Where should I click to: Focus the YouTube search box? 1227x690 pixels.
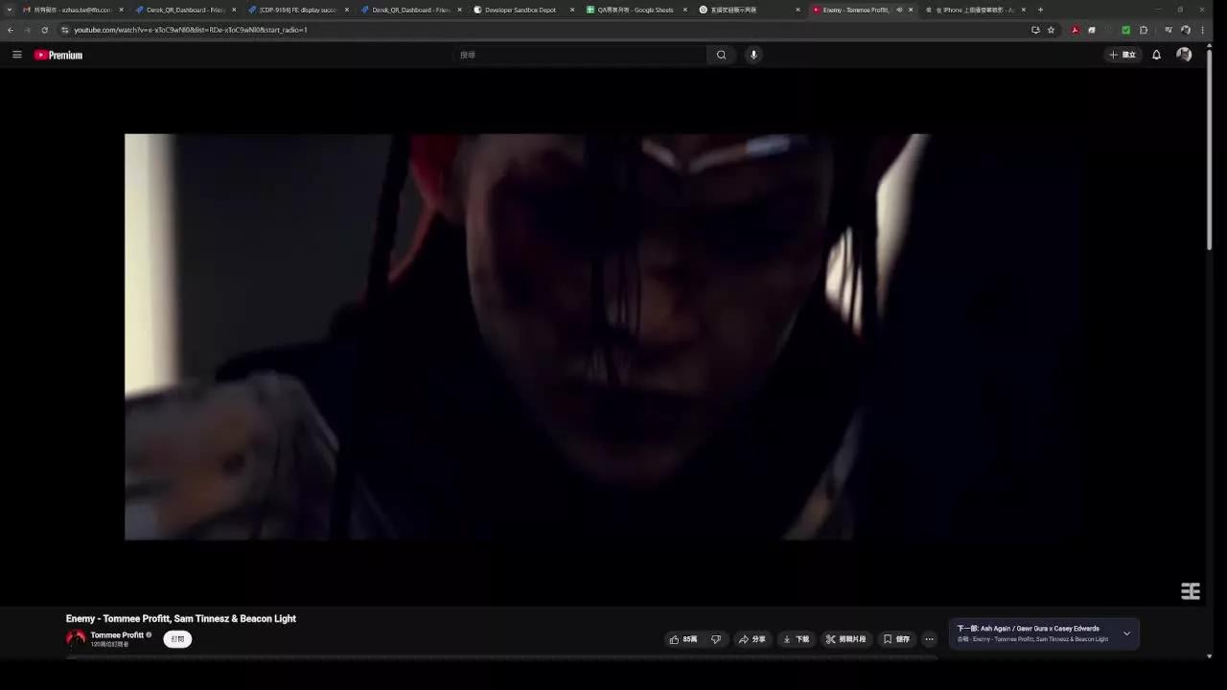click(x=580, y=55)
